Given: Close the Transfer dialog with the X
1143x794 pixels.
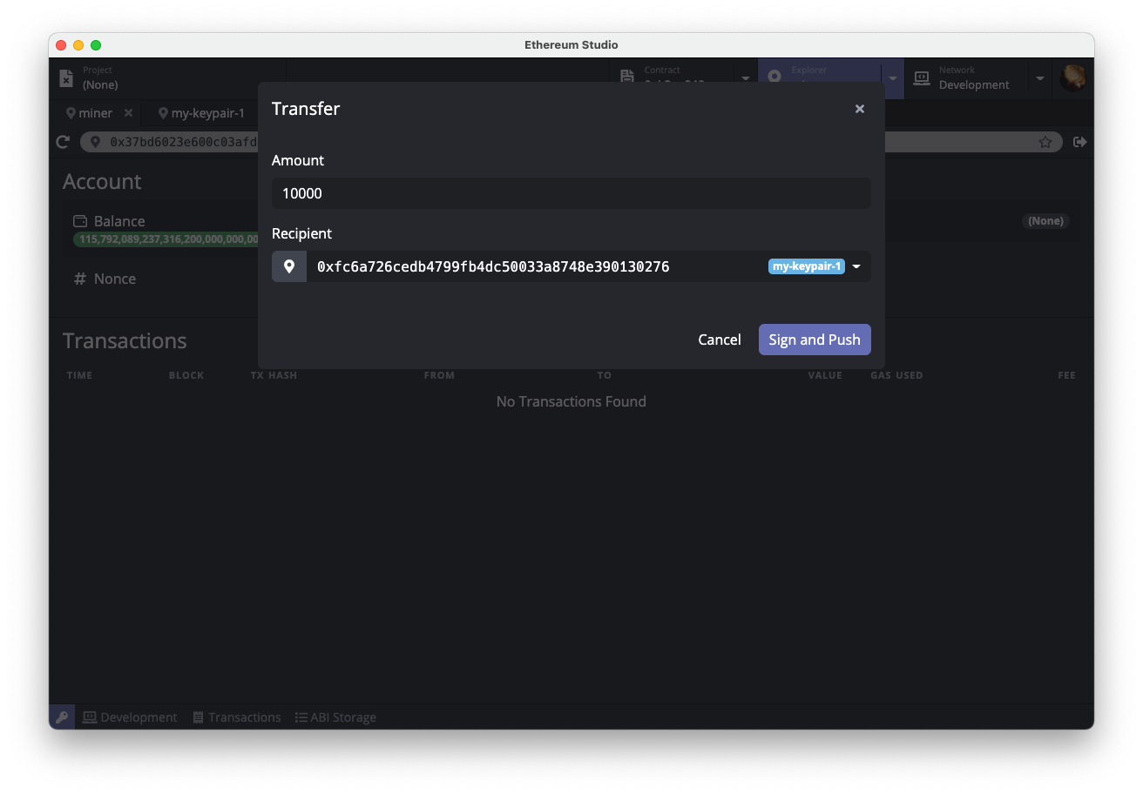Looking at the screenshot, I should 859,109.
